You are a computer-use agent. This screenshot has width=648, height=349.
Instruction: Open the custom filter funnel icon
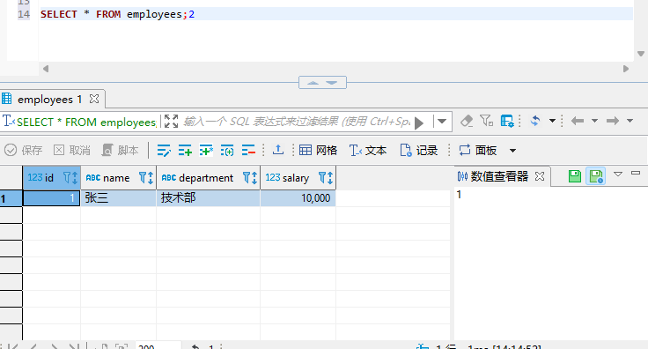486,121
